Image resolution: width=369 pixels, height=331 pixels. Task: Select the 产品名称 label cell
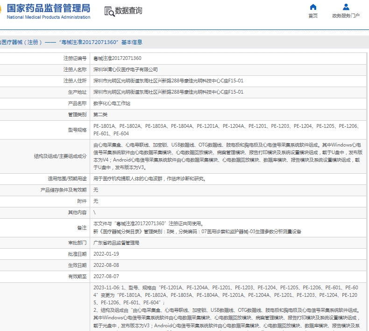45,103
